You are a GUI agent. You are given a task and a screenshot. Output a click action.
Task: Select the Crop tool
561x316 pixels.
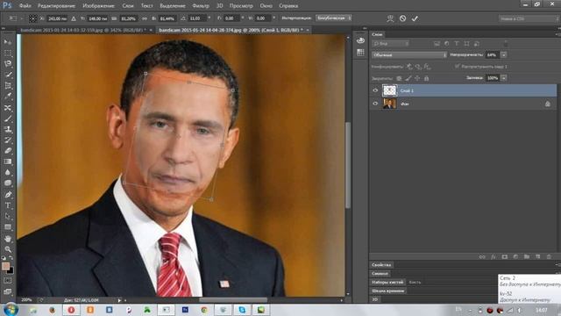point(8,86)
